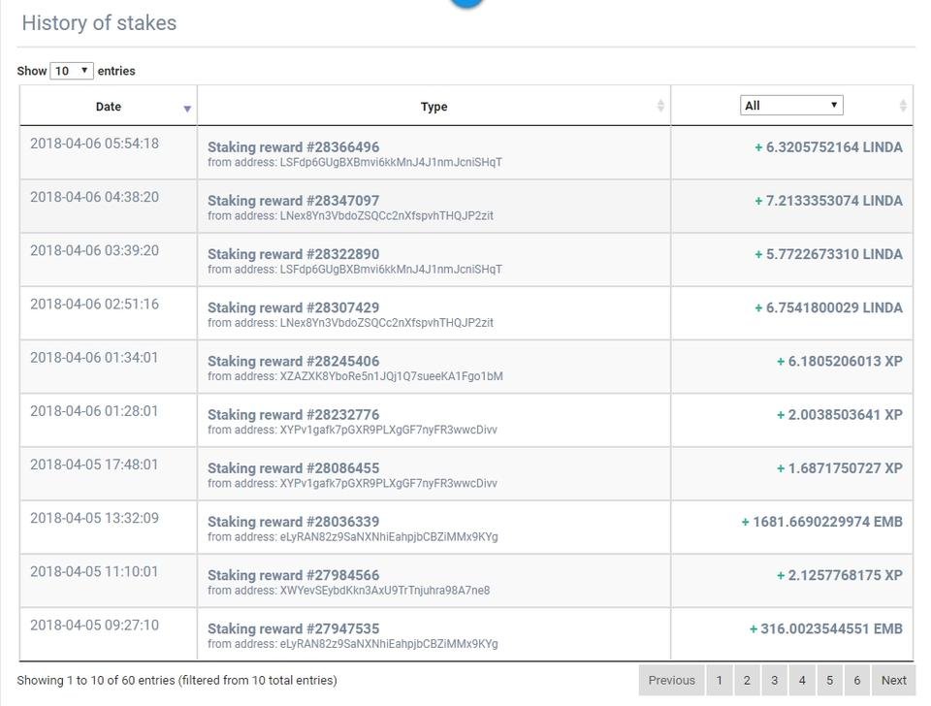
Task: Open the All currency filter dropdown
Action: pyautogui.click(x=791, y=105)
